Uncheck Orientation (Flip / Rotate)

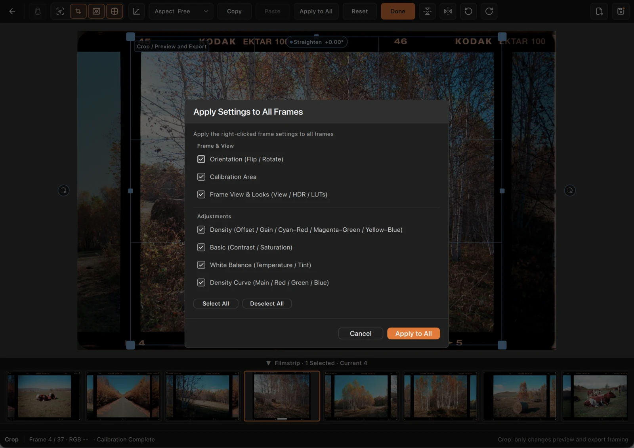pyautogui.click(x=201, y=159)
